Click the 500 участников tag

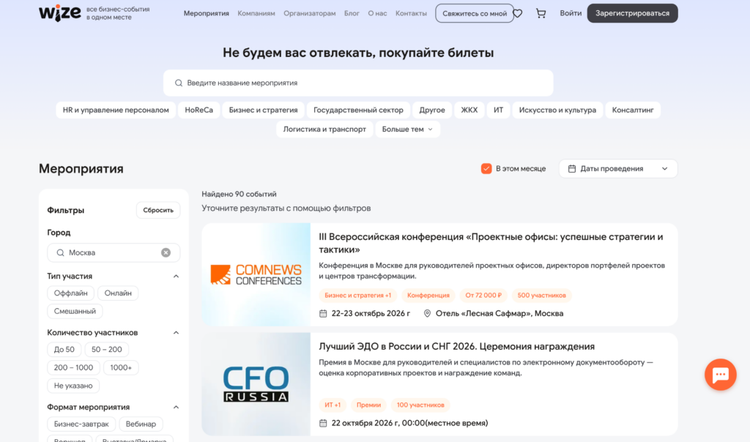[541, 296]
